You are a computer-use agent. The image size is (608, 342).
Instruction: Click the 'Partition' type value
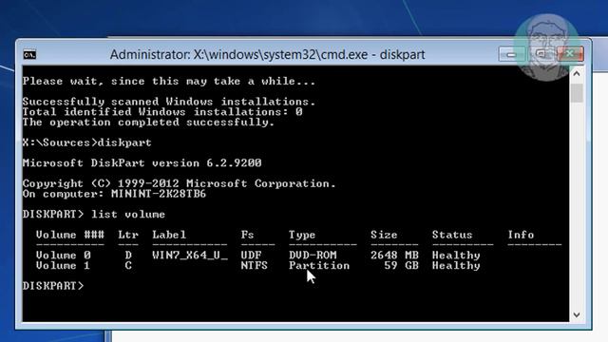(319, 266)
